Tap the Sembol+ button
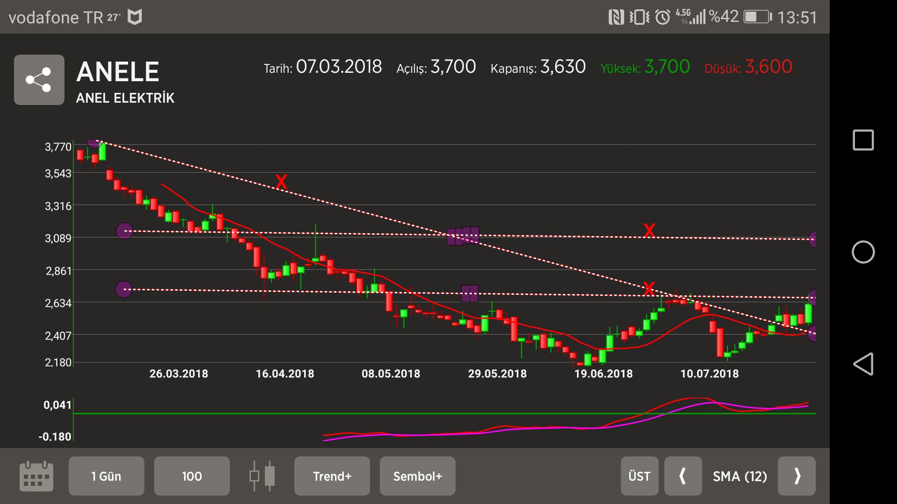 coord(418,476)
